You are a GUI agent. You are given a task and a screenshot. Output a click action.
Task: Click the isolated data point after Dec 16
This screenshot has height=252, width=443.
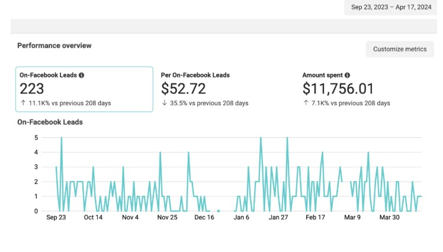click(x=219, y=211)
